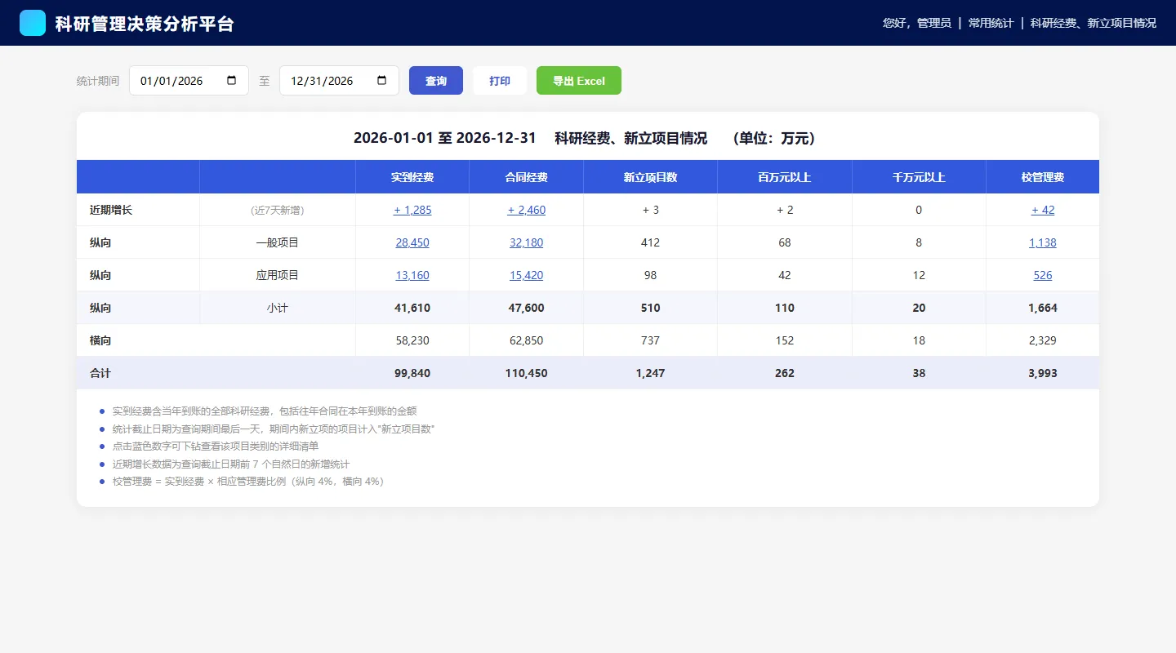Click the 合同经费 column header
The width and height of the screenshot is (1176, 653).
coord(527,177)
